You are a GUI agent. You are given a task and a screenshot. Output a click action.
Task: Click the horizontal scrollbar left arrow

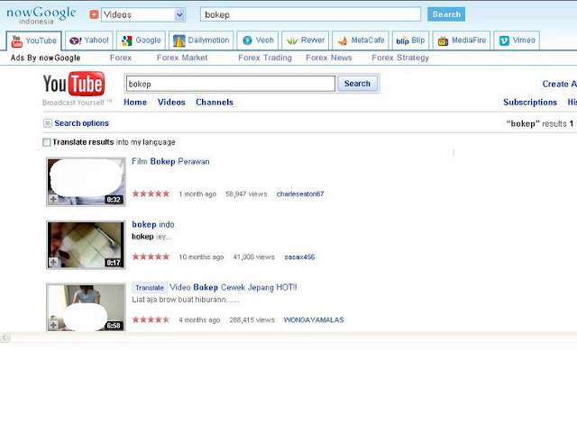[x=5, y=337]
